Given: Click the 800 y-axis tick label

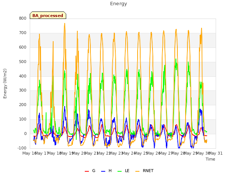Looking at the screenshot, I should coord(23,18).
